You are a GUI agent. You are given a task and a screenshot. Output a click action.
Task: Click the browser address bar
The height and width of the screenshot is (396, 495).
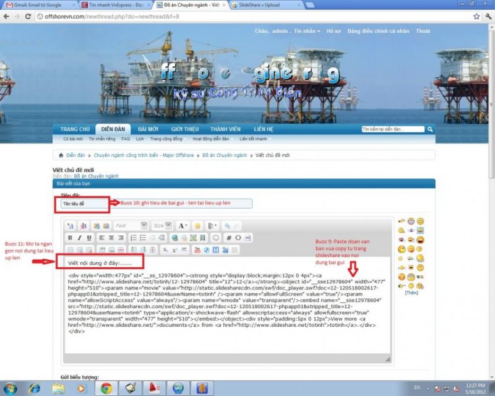coord(254,17)
